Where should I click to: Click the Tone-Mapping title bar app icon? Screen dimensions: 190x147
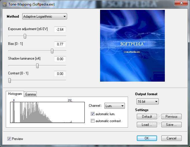click(5, 4)
